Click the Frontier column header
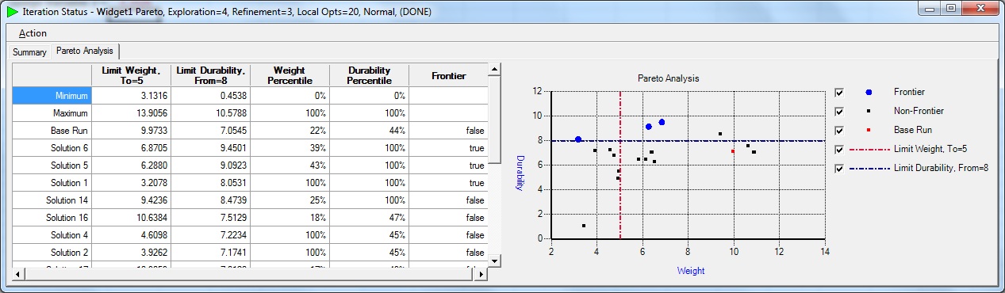Screen dimensions: 1005x293 [448, 75]
